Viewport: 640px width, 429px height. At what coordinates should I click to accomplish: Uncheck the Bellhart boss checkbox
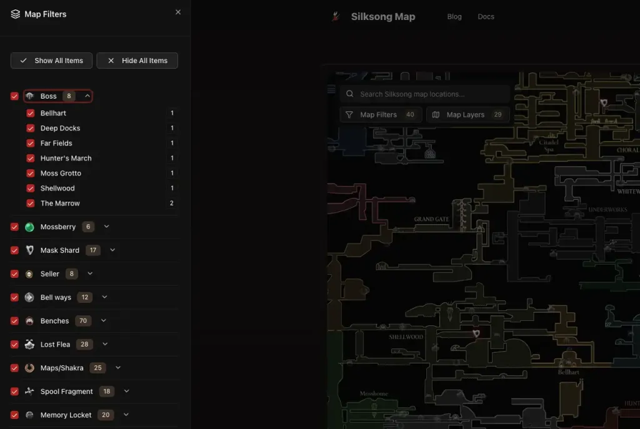[30, 114]
